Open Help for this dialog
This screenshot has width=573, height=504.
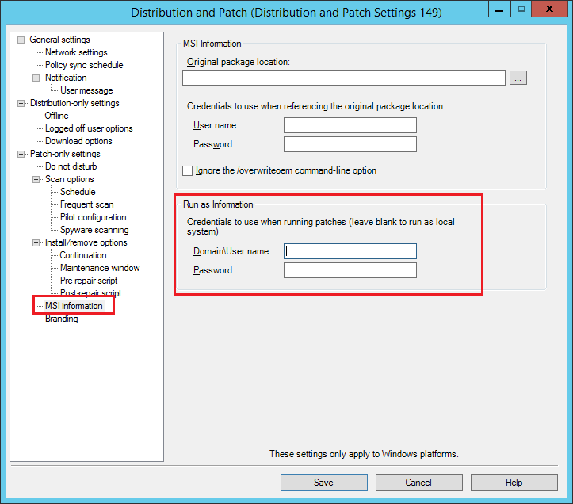[514, 483]
